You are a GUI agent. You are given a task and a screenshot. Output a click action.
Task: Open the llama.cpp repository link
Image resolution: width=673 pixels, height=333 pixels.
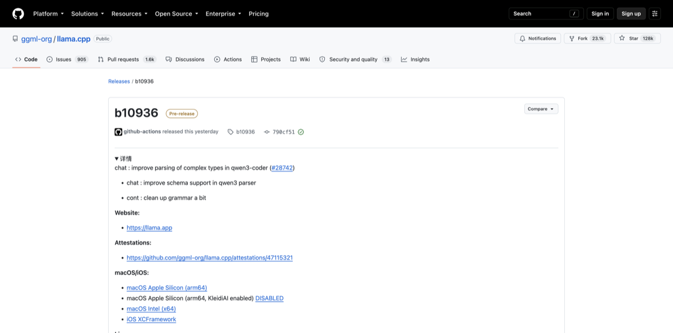(x=73, y=39)
